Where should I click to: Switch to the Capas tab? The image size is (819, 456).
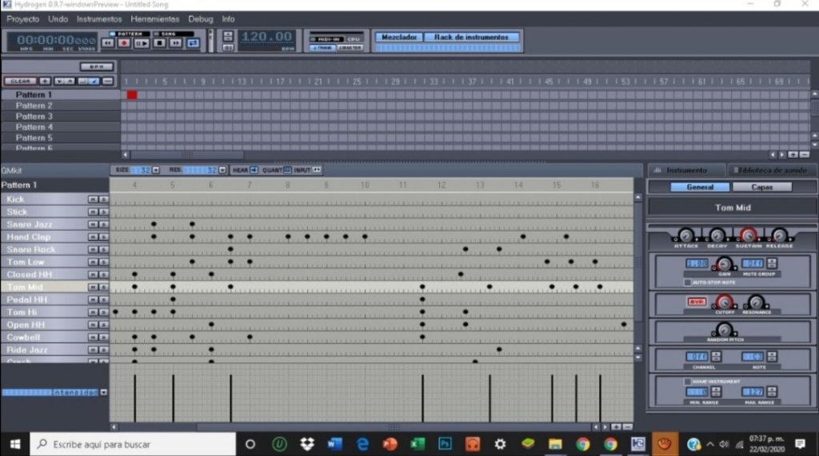pos(762,187)
